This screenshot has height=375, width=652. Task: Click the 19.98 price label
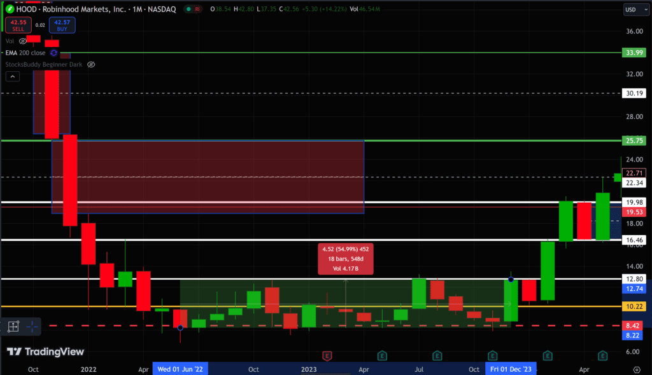[634, 202]
